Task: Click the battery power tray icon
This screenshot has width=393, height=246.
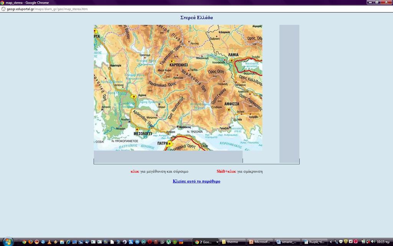Action: coord(363,242)
